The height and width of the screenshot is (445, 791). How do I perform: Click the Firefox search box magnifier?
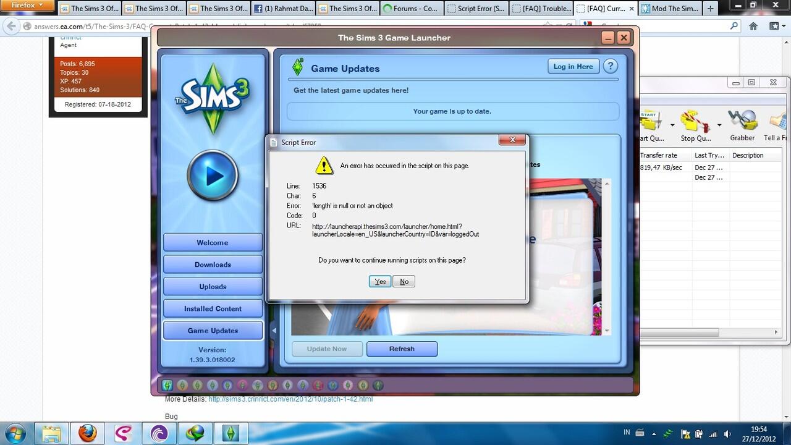pyautogui.click(x=734, y=26)
